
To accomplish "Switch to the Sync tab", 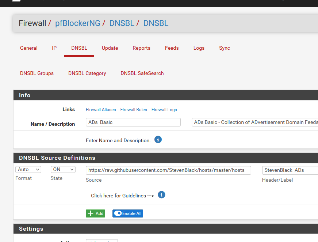I will tap(225, 48).
